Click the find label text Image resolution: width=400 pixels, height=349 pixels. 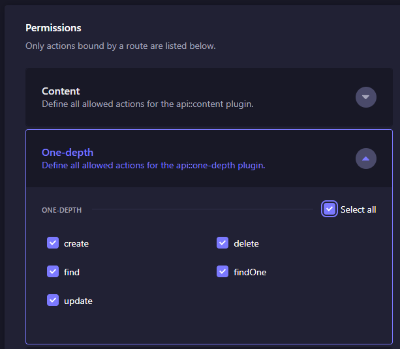(x=72, y=272)
